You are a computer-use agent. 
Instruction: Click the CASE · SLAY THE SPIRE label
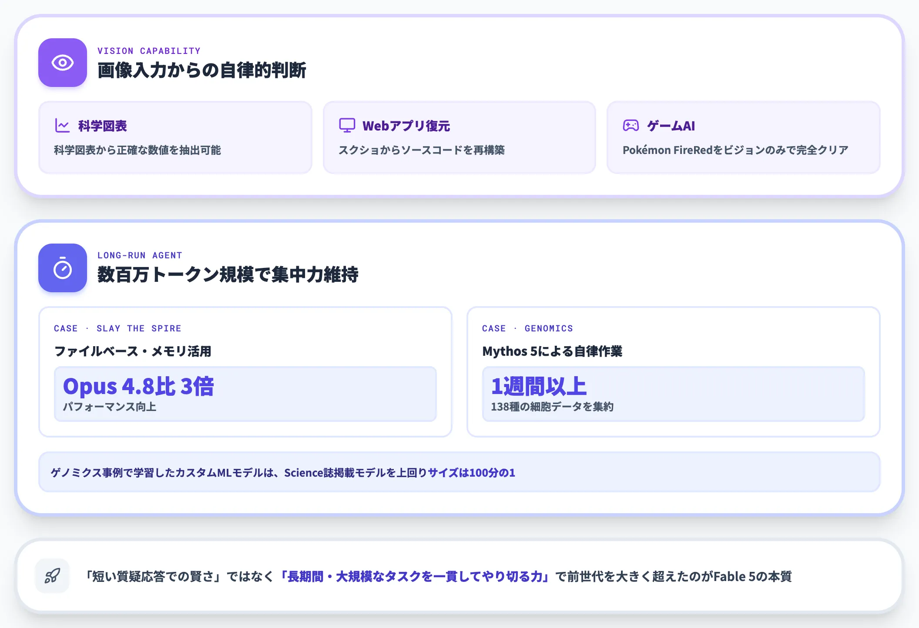(117, 328)
